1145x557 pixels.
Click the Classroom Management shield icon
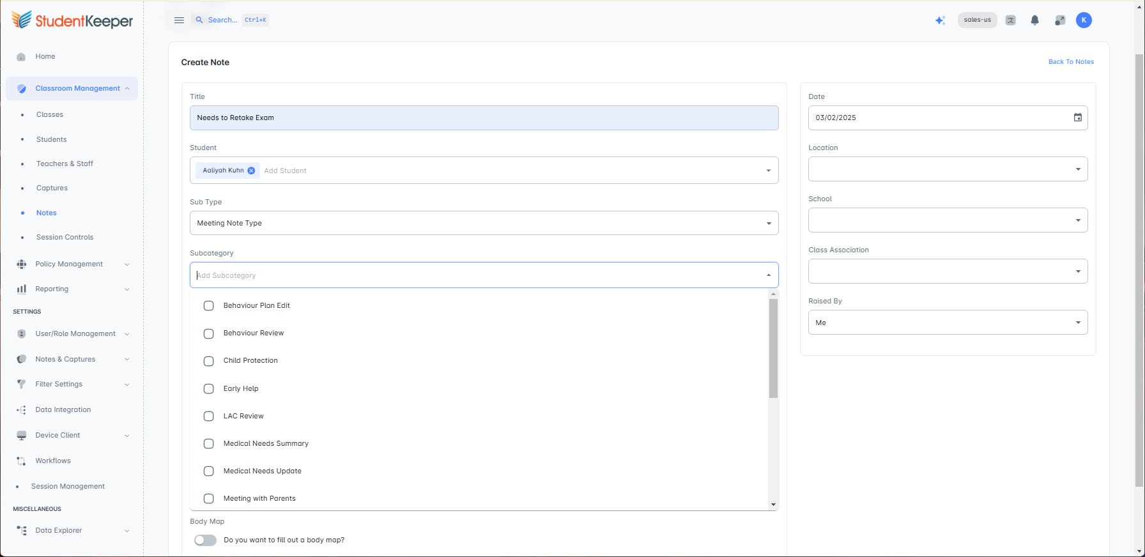click(x=22, y=89)
